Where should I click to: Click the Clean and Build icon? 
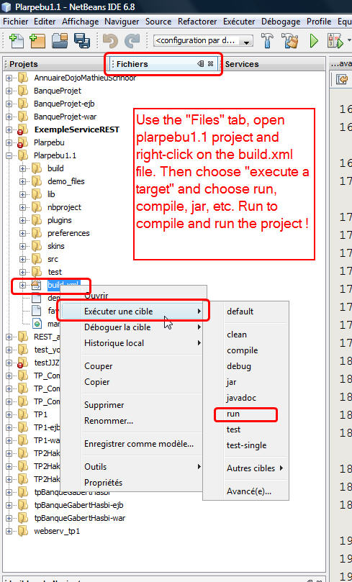click(x=289, y=41)
